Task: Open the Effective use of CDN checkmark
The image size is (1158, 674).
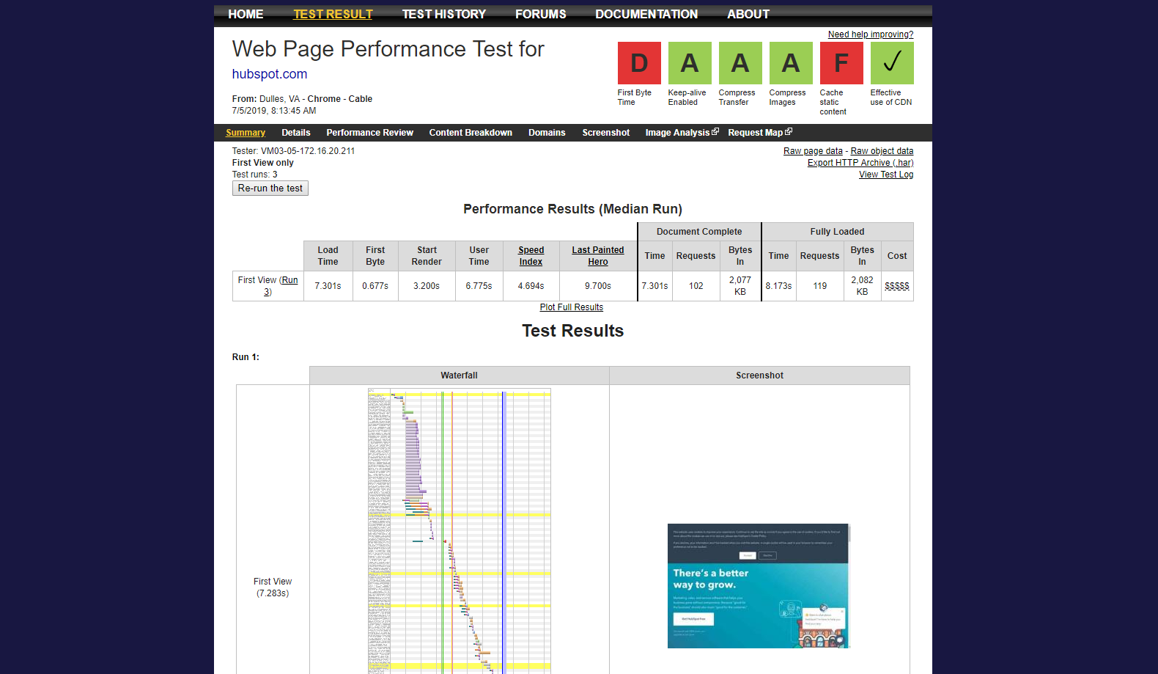Action: (892, 63)
